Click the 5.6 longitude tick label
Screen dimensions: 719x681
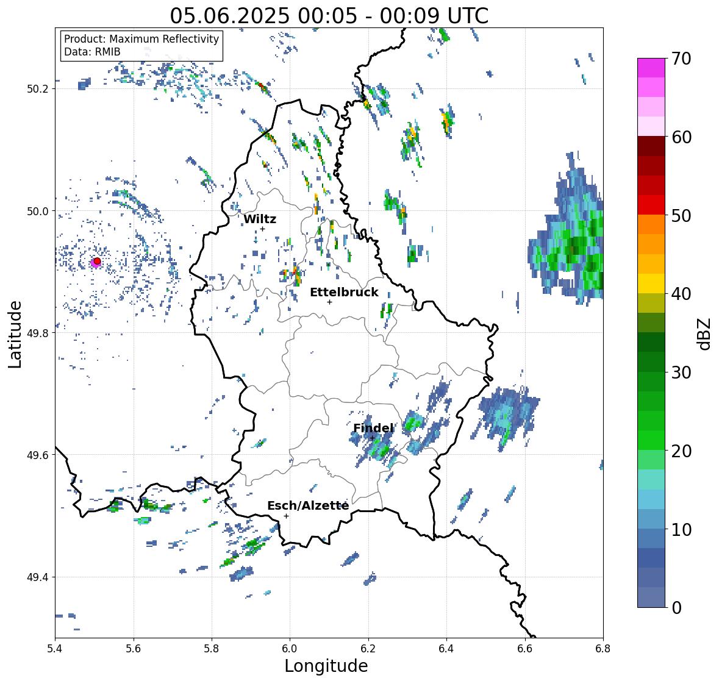coord(134,649)
